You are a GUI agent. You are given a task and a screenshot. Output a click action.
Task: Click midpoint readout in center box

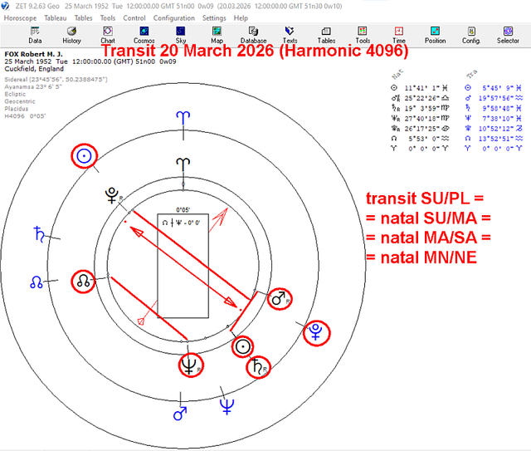[181, 223]
